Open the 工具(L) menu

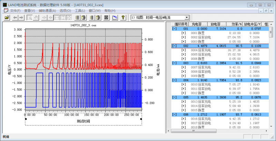tap(80, 11)
